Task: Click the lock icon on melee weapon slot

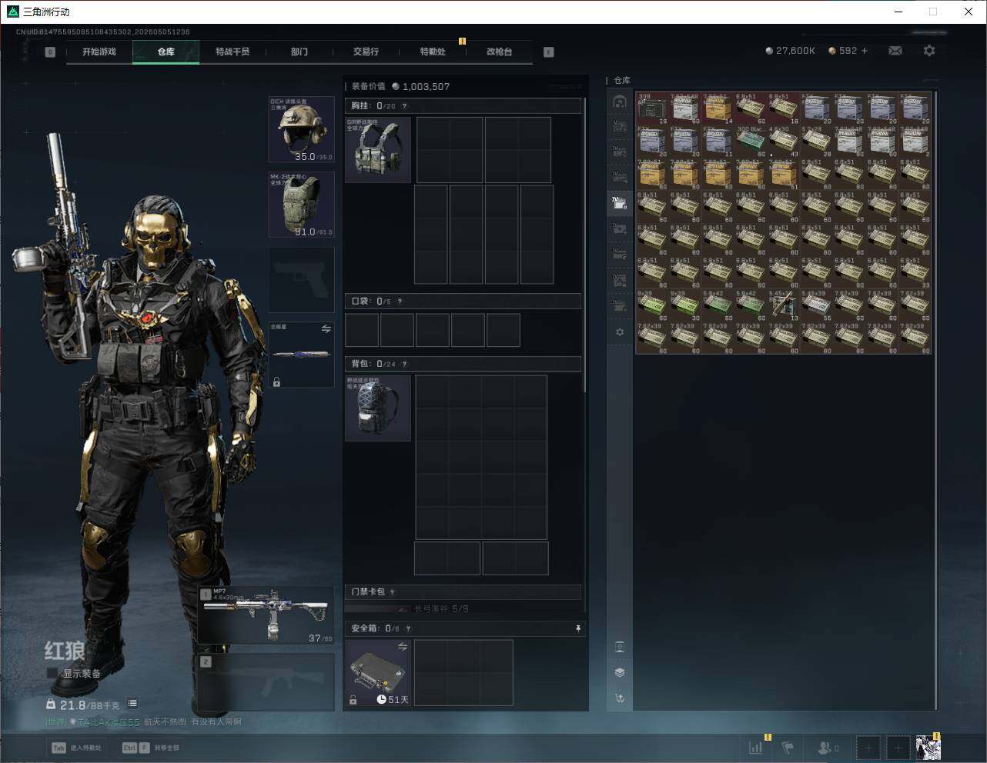Action: [x=276, y=381]
